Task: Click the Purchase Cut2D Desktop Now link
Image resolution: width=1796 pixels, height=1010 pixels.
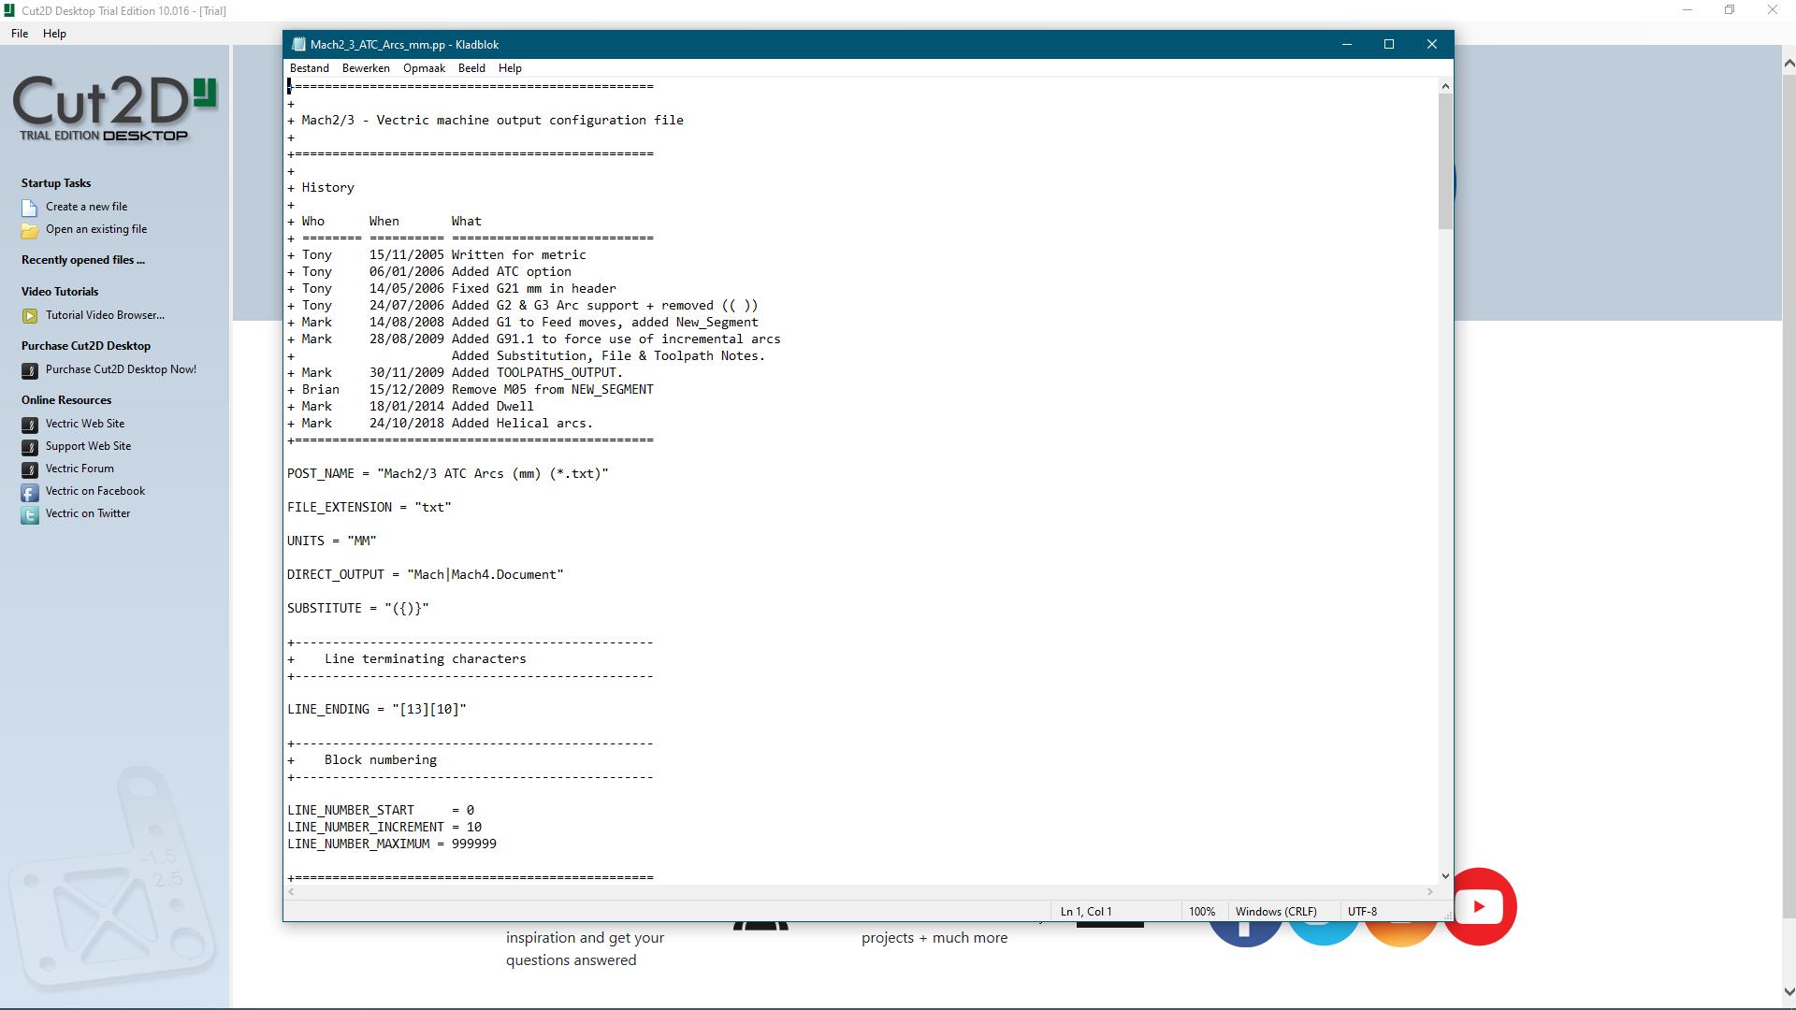Action: click(x=121, y=369)
